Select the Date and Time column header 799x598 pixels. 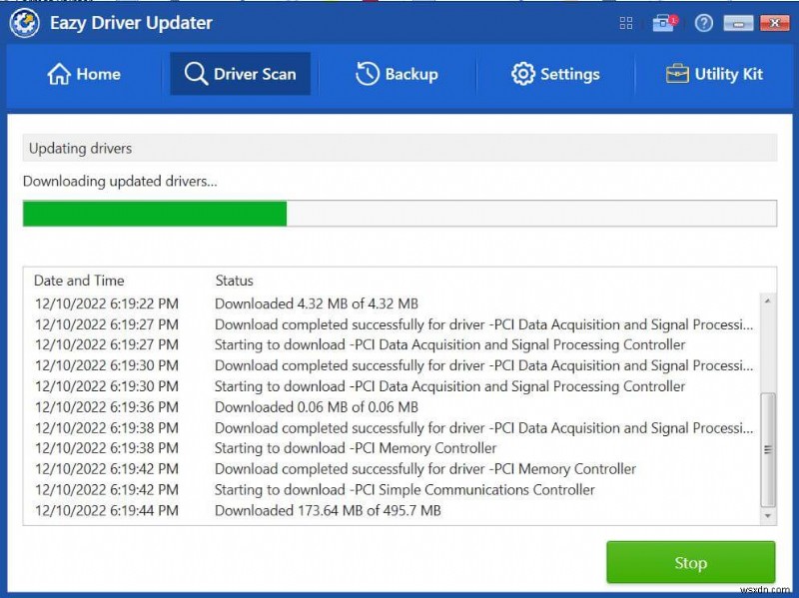point(78,281)
